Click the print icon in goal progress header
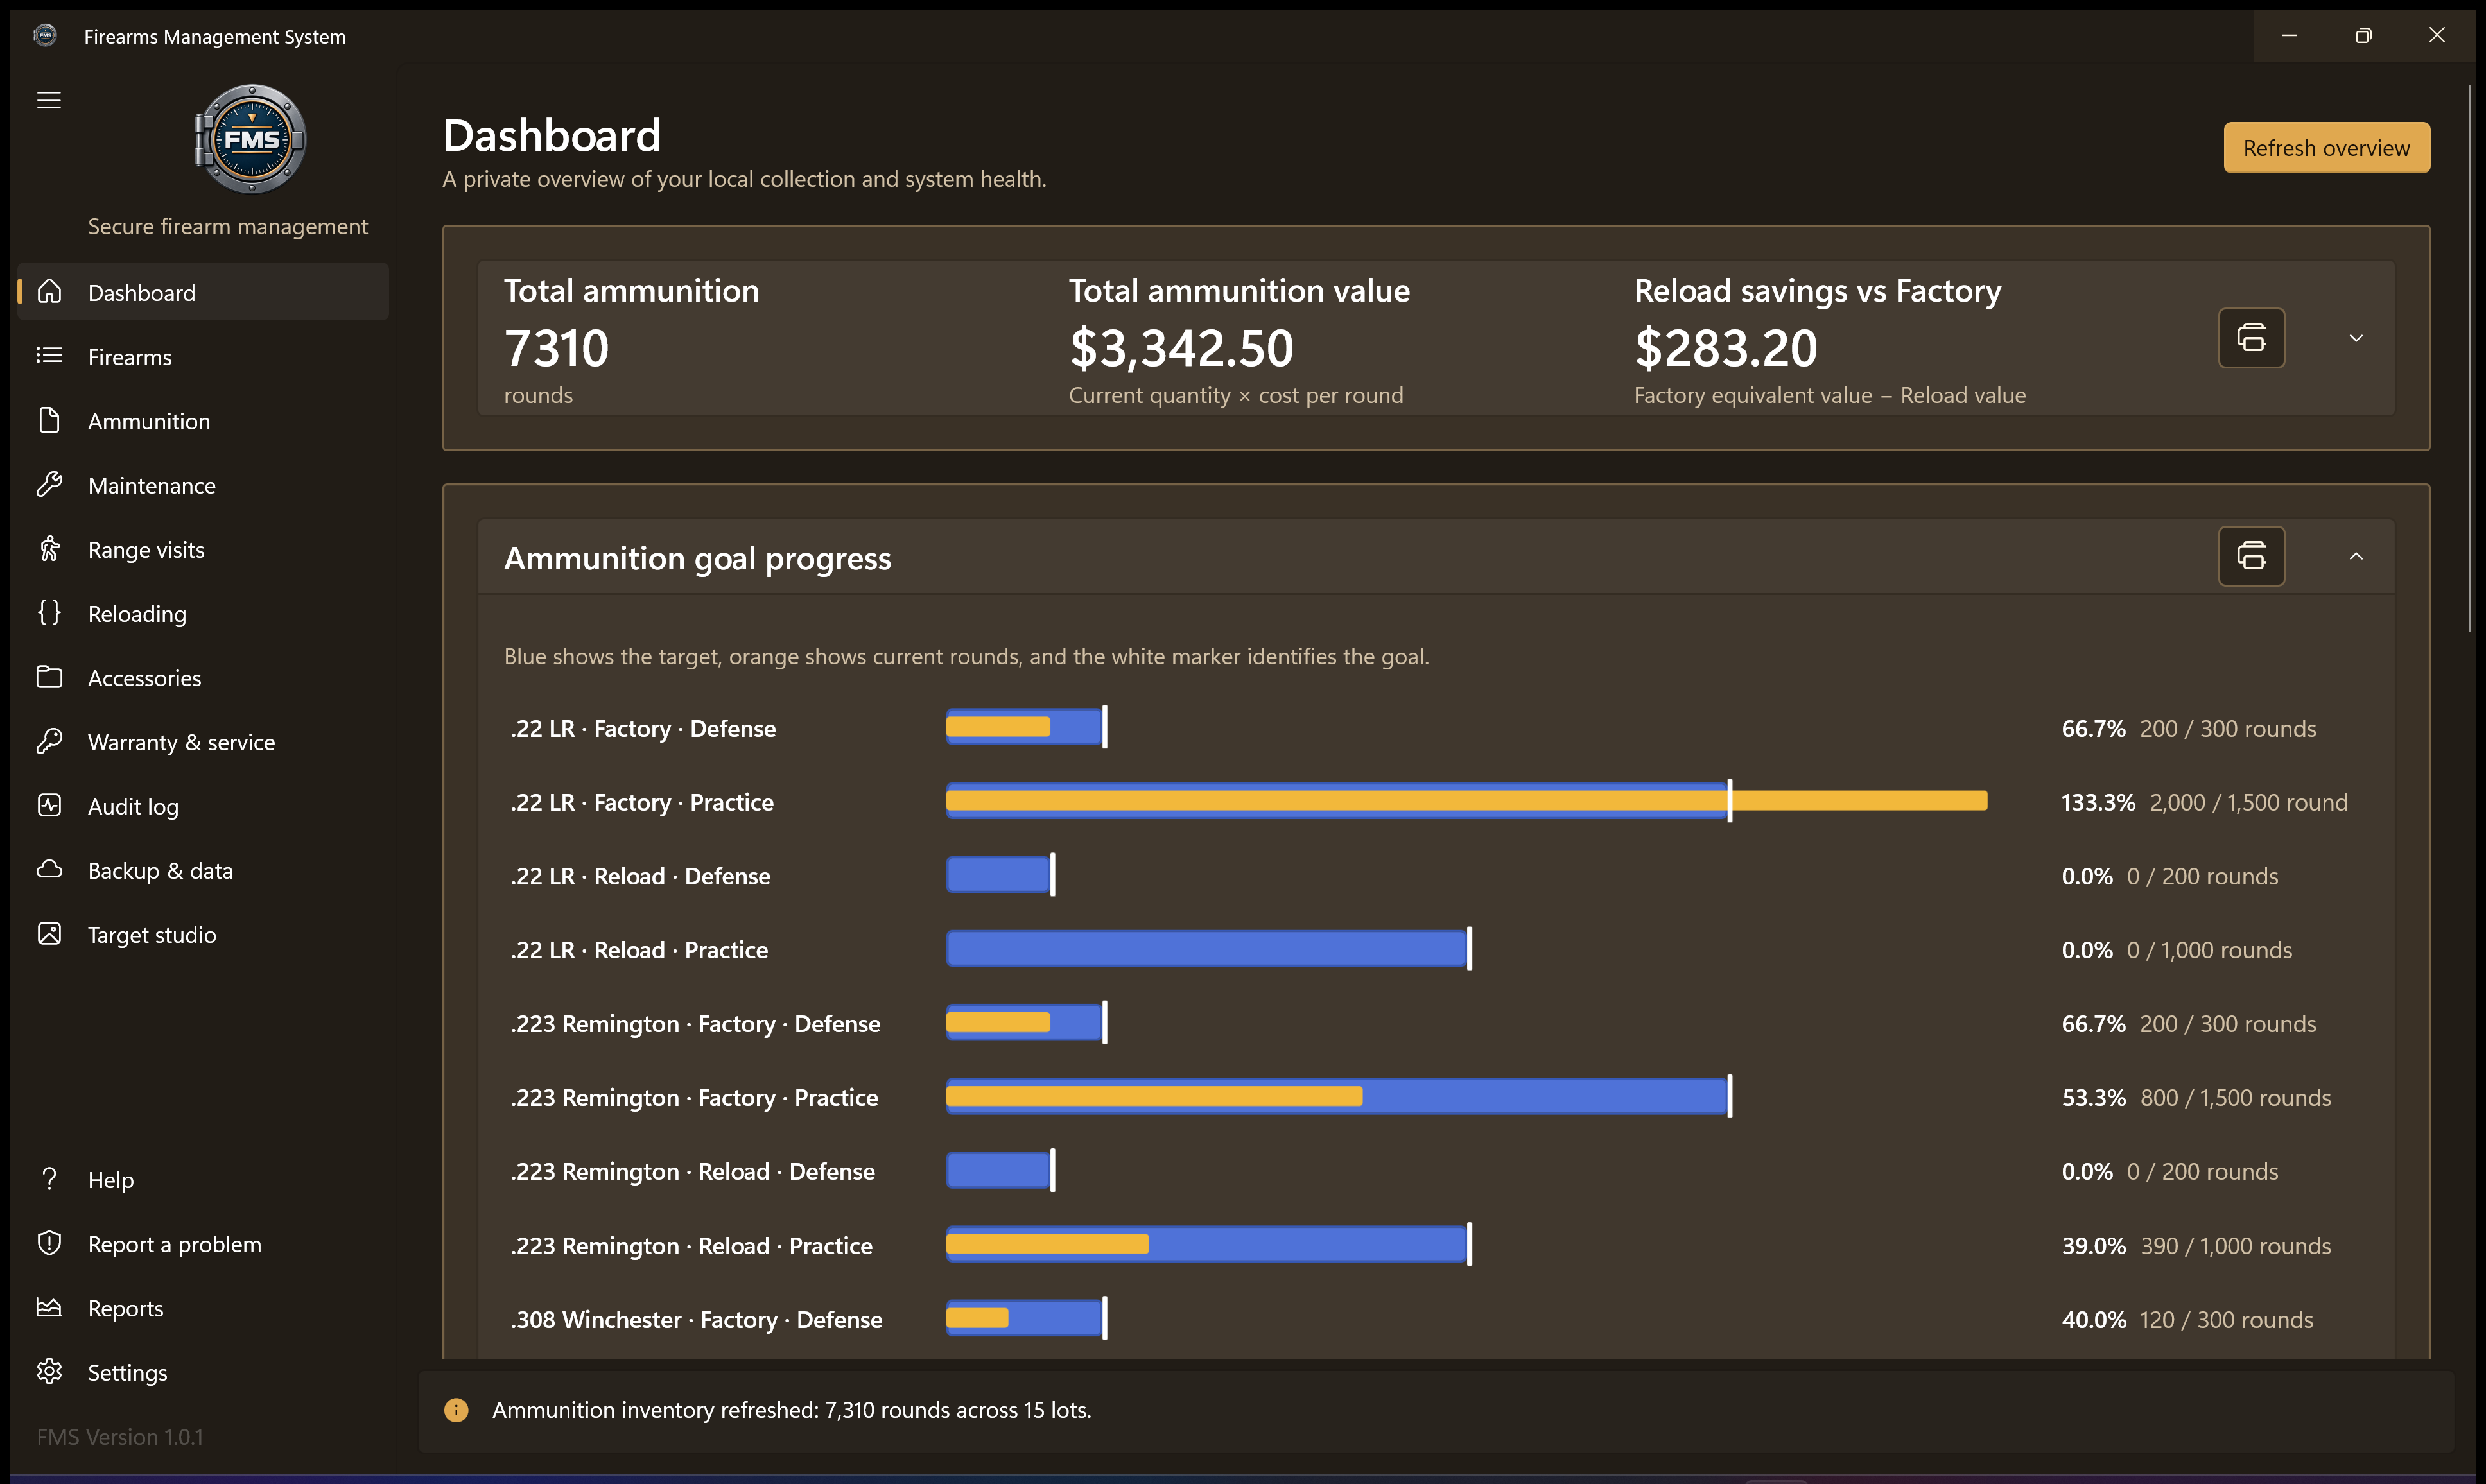The image size is (2486, 1484). pos(2251,556)
